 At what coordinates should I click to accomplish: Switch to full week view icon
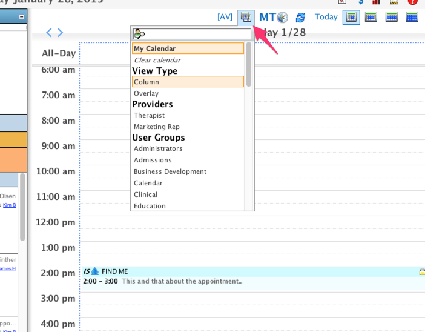(x=391, y=17)
